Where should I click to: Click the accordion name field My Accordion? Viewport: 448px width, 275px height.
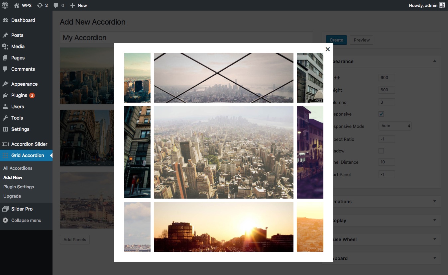pyautogui.click(x=186, y=38)
